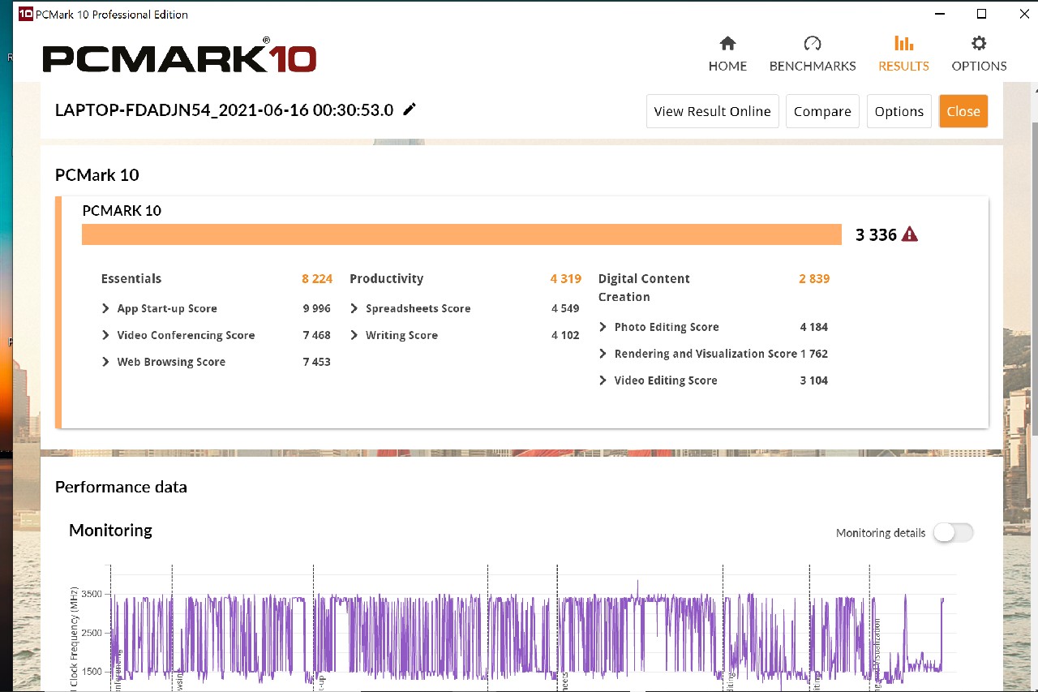The image size is (1038, 692).
Task: Click the Productivity heading
Action: click(386, 278)
